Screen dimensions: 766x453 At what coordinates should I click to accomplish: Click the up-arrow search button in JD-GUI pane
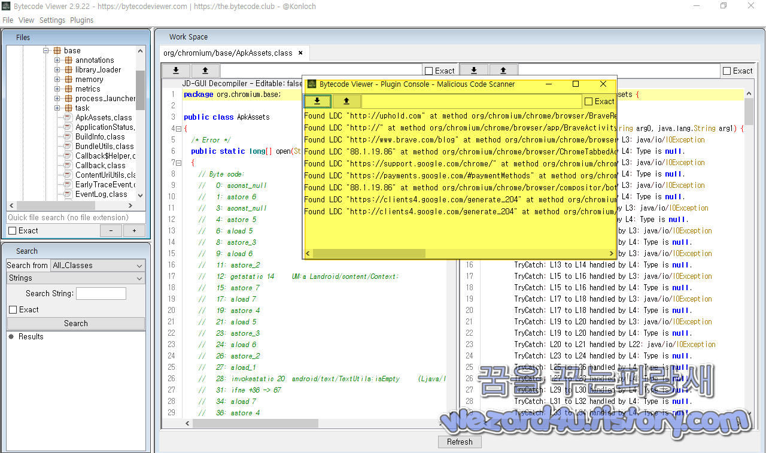(205, 71)
